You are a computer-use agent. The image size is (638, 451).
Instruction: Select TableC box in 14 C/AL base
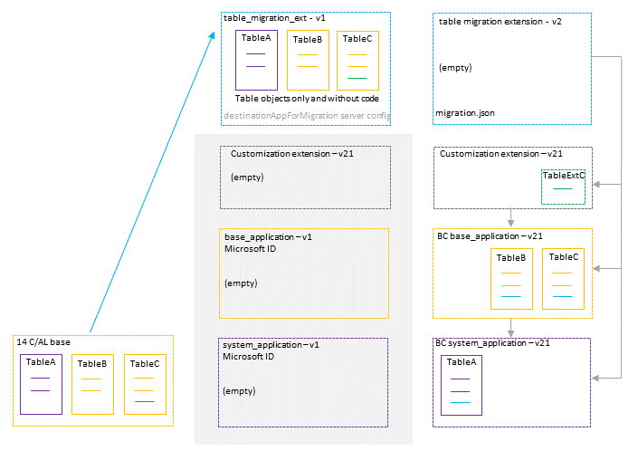[146, 385]
